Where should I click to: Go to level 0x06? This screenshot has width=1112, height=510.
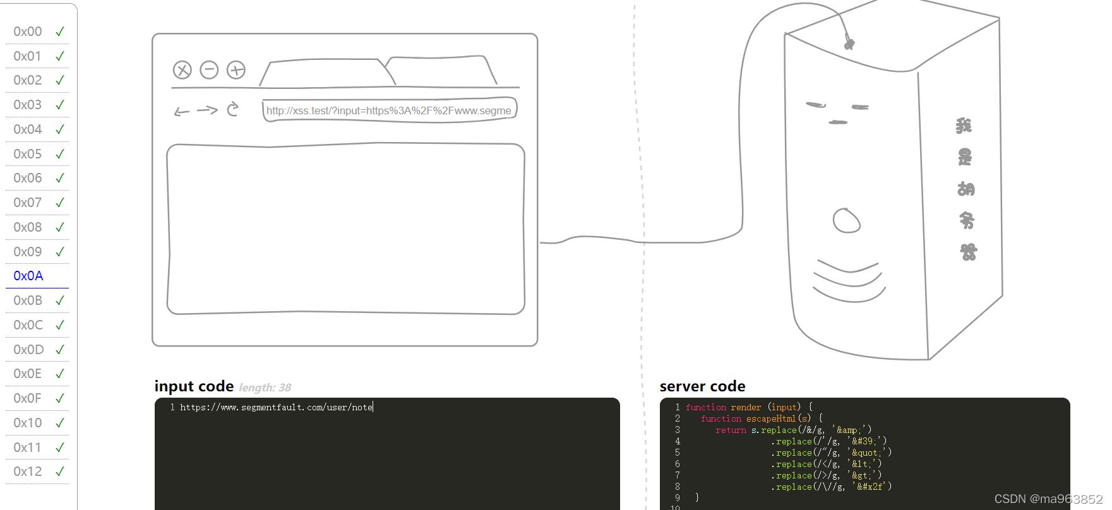point(37,178)
